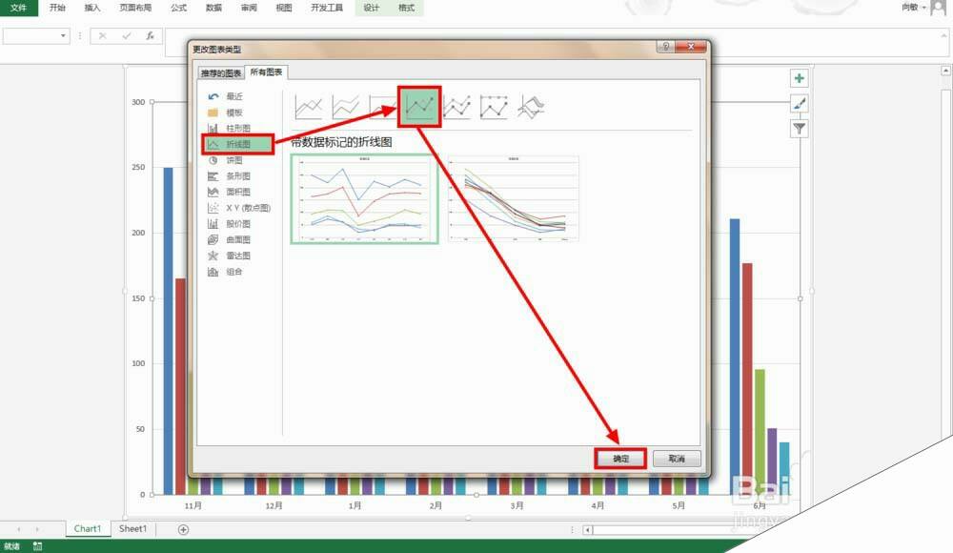Click the Chart Filters funnel button
The width and height of the screenshot is (953, 553).
point(800,129)
